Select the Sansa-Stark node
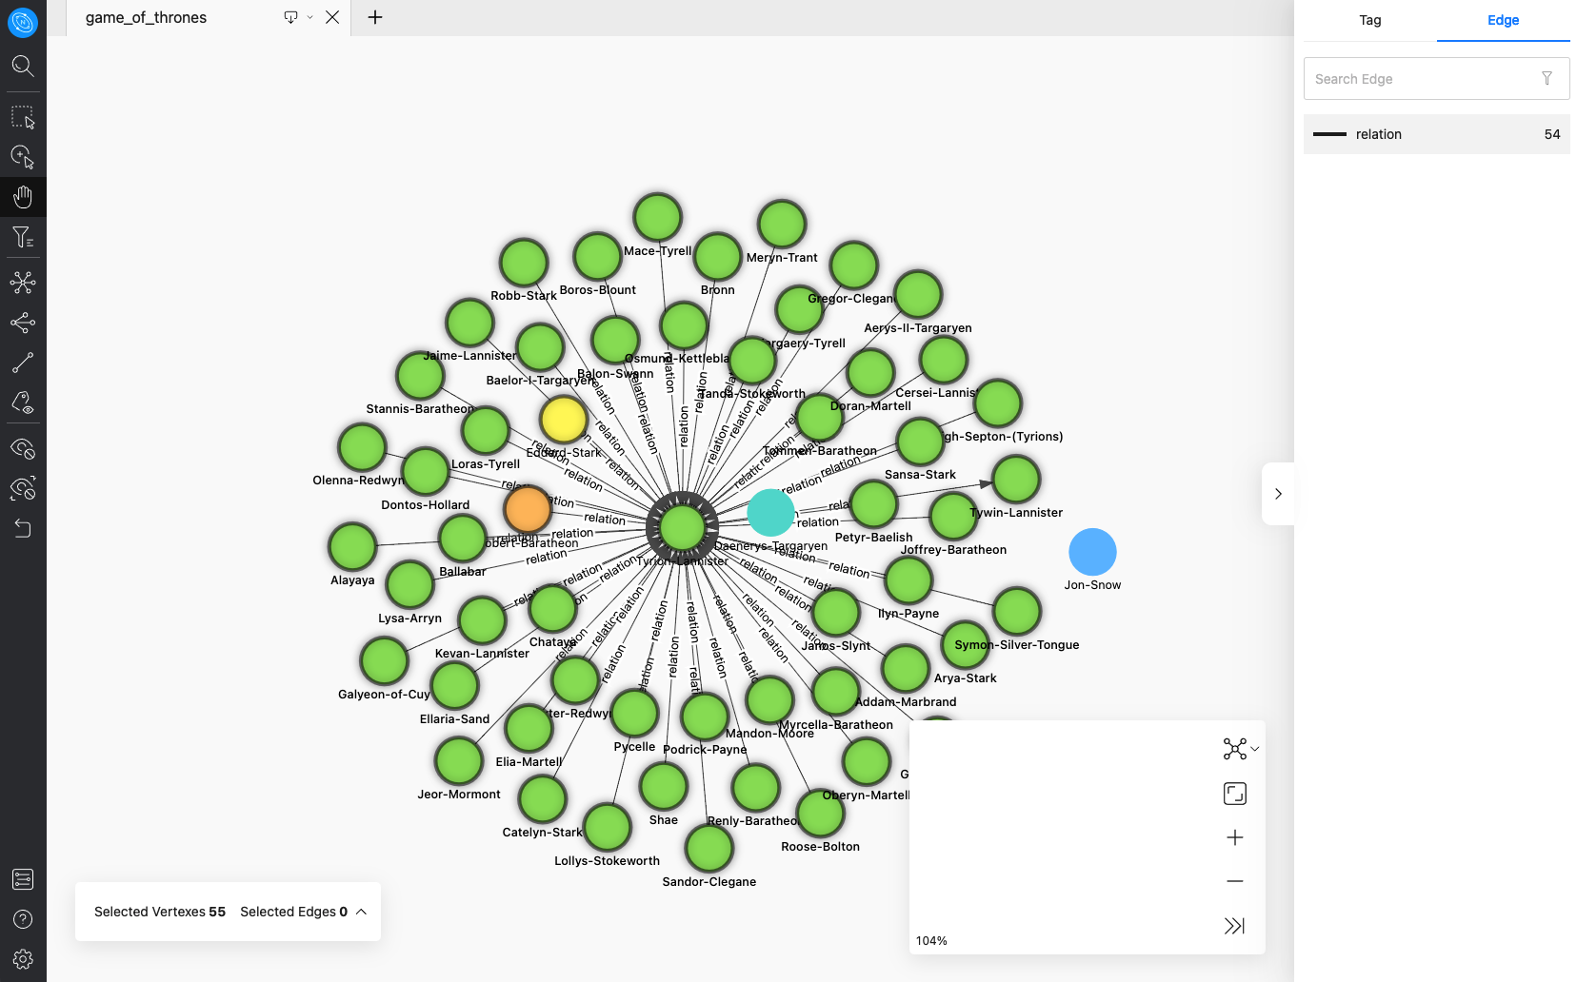1577x982 pixels. 920,442
